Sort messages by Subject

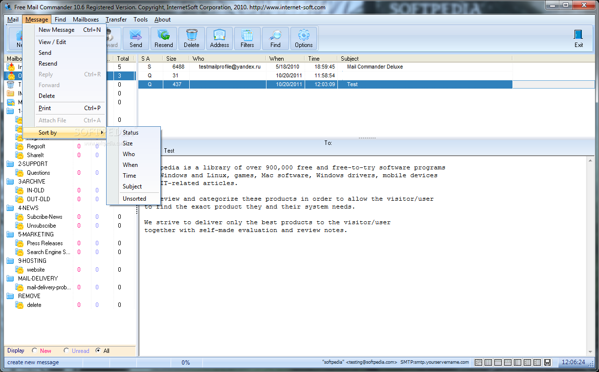tap(133, 186)
